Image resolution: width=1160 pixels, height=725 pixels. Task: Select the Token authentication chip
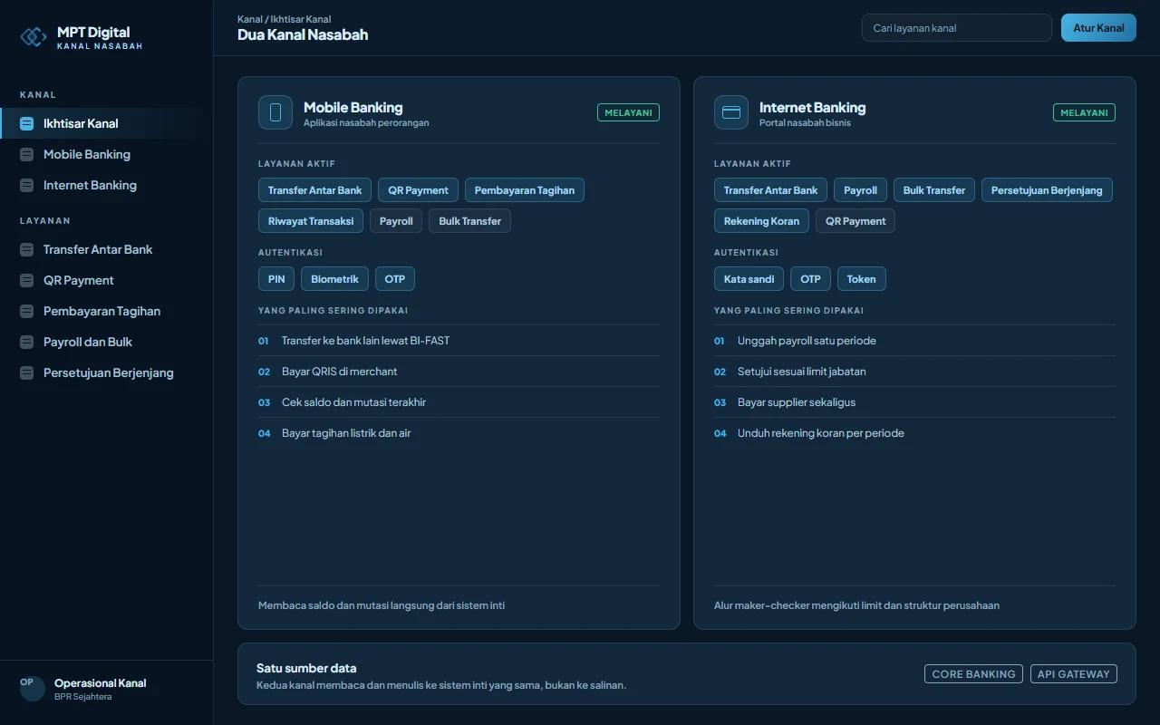(861, 279)
